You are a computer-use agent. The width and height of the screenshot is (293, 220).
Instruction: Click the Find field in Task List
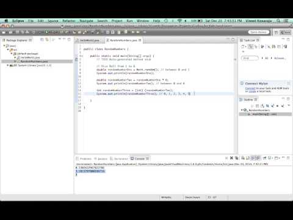point(250,58)
